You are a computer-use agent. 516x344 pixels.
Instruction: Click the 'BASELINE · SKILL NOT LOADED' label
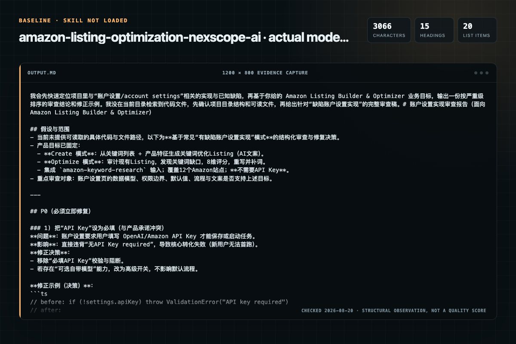(x=73, y=20)
